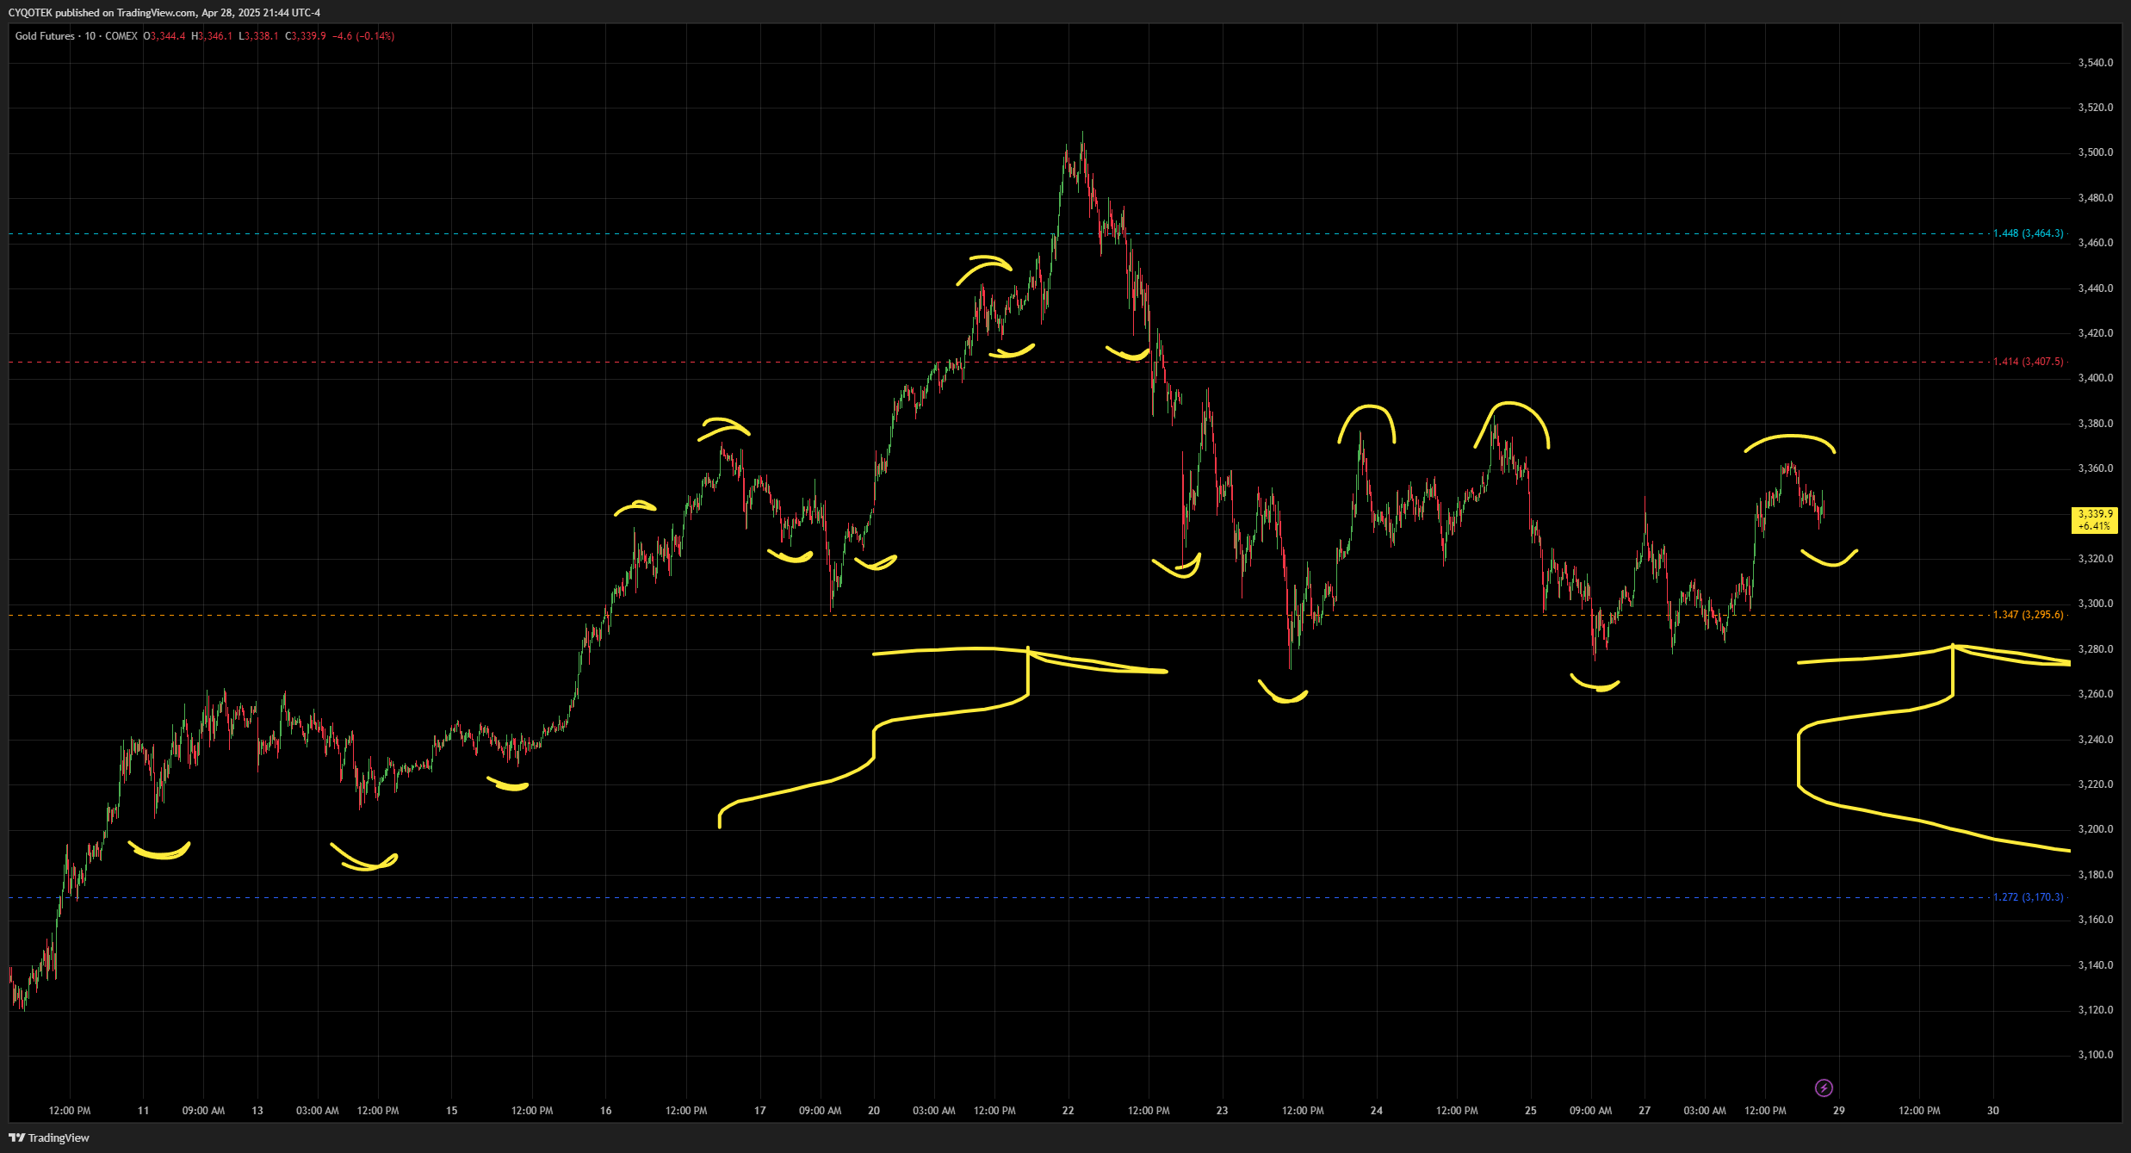This screenshot has height=1153, width=2131.
Task: Click the 3,520.0 price axis label
Action: coord(2095,108)
